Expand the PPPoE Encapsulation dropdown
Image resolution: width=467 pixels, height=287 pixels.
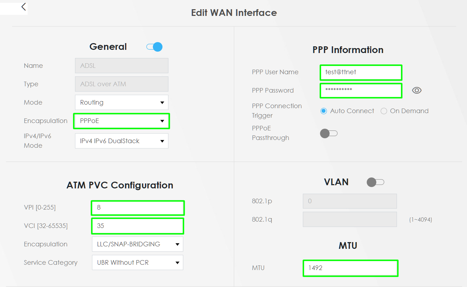tap(122, 121)
